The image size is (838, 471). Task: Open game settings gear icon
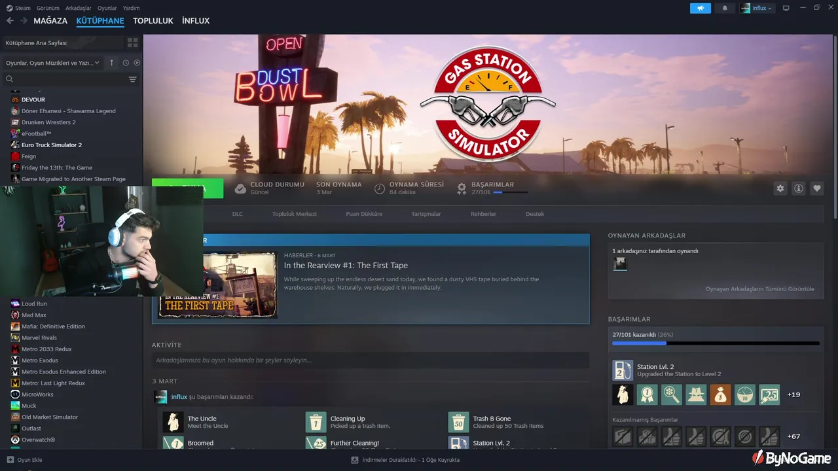coord(780,188)
